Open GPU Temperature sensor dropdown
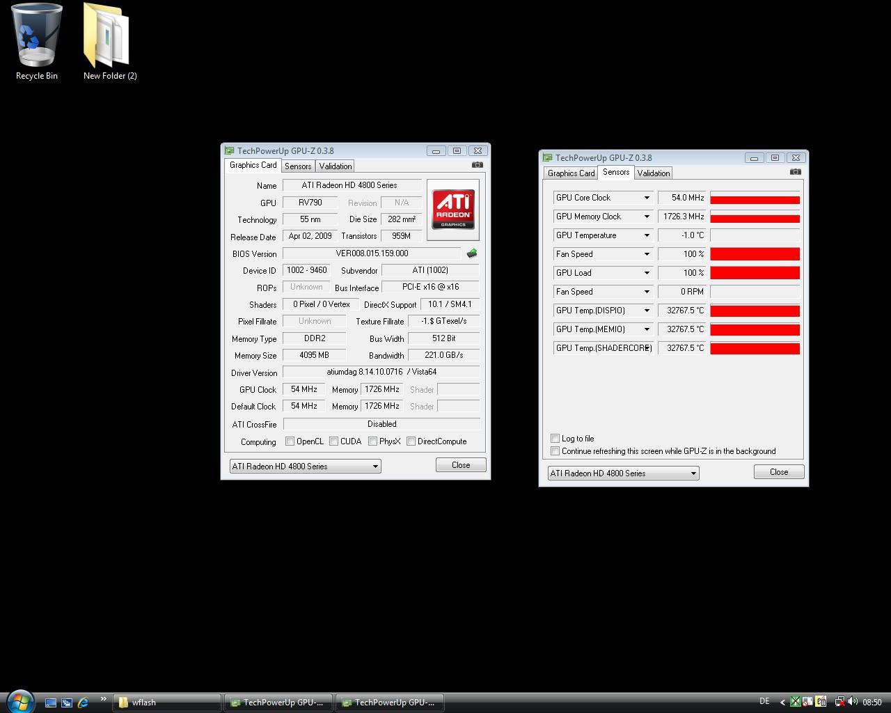 [x=646, y=235]
